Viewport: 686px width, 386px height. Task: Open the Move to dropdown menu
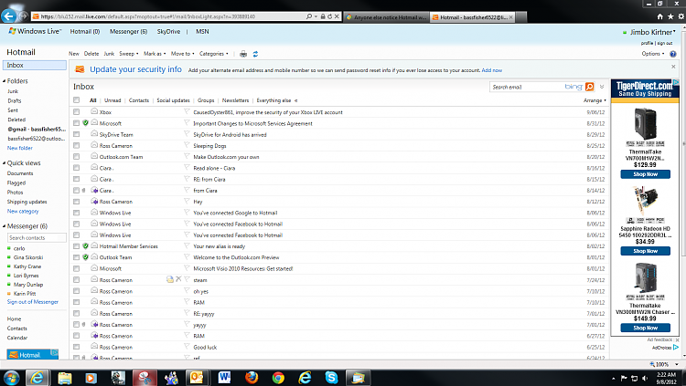pyautogui.click(x=182, y=54)
